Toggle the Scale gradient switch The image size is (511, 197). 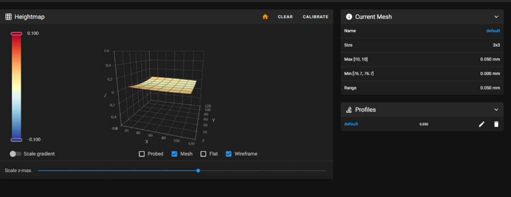15,154
